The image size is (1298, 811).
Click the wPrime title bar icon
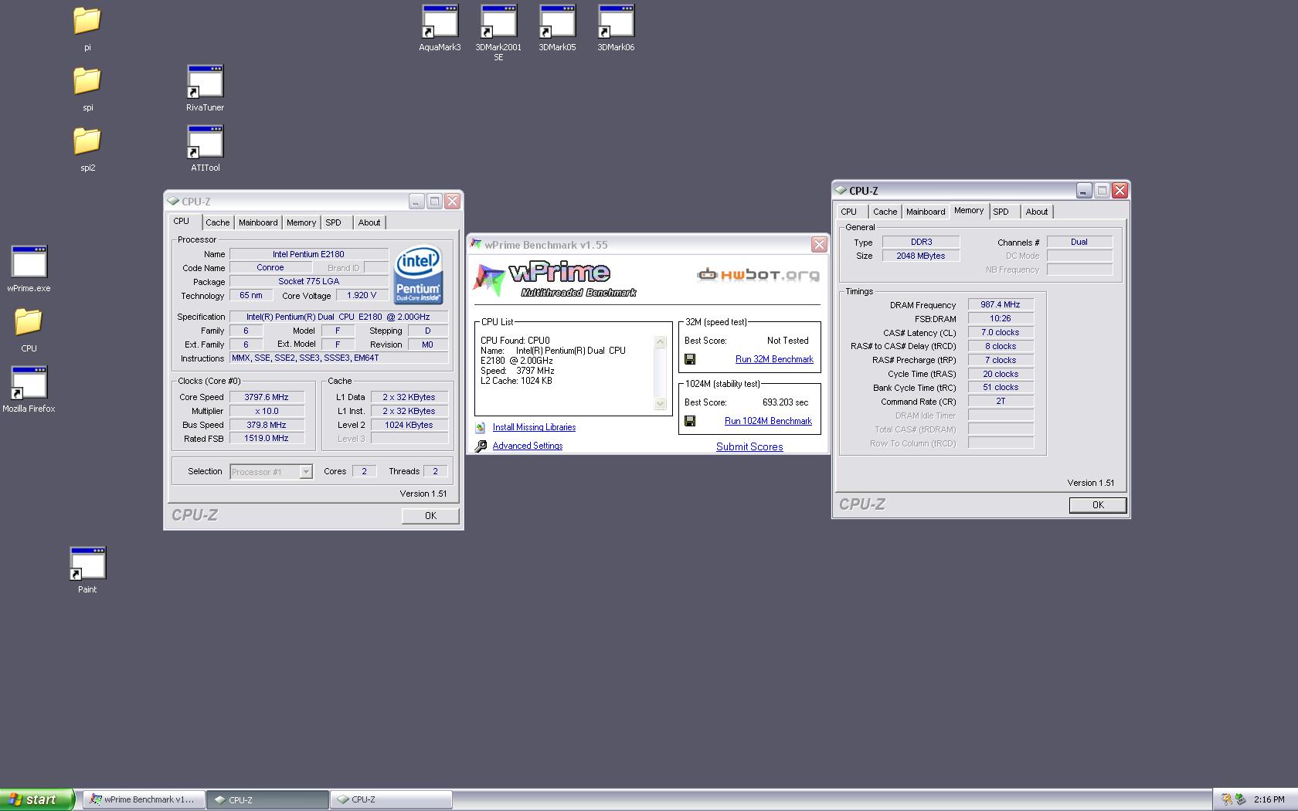pos(476,245)
